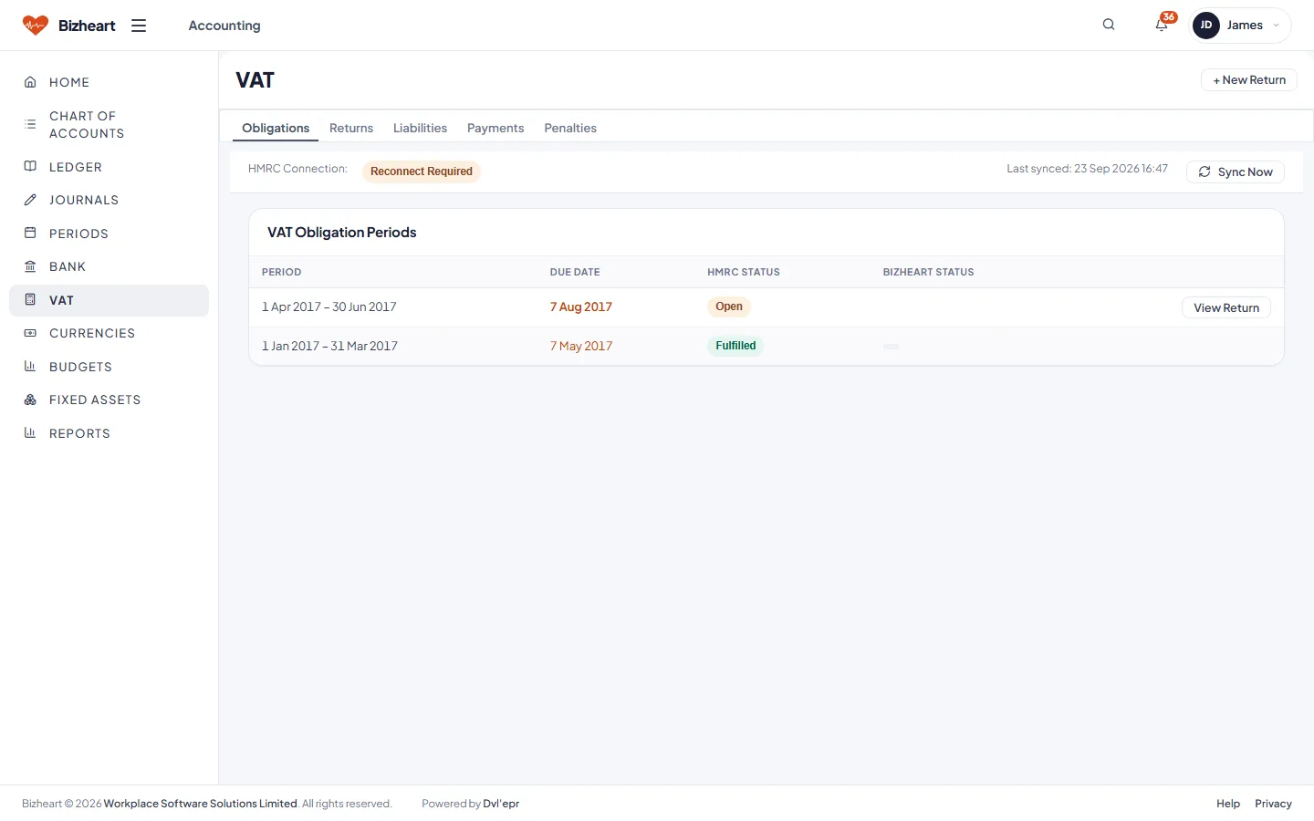Click the + New Return button
This screenshot has height=821, width=1314.
point(1249,80)
